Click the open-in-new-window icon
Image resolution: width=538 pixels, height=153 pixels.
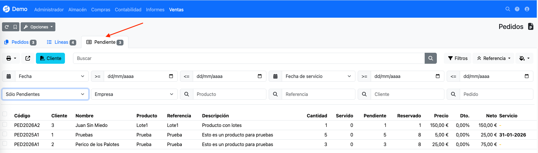(x=28, y=58)
